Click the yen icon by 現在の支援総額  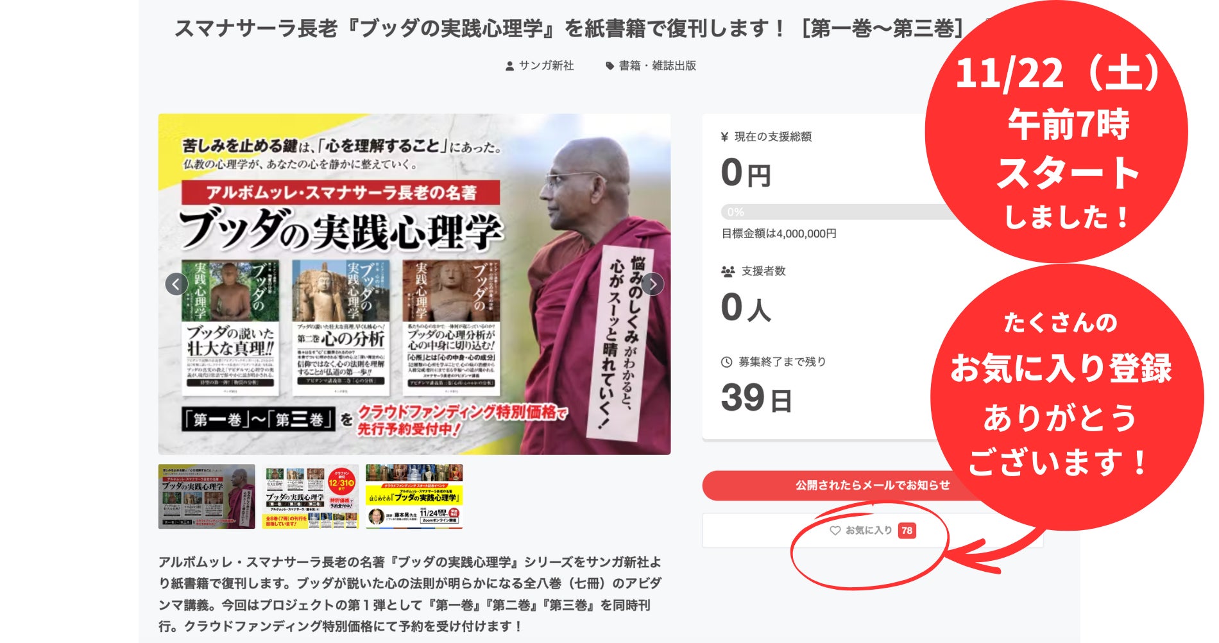[725, 137]
